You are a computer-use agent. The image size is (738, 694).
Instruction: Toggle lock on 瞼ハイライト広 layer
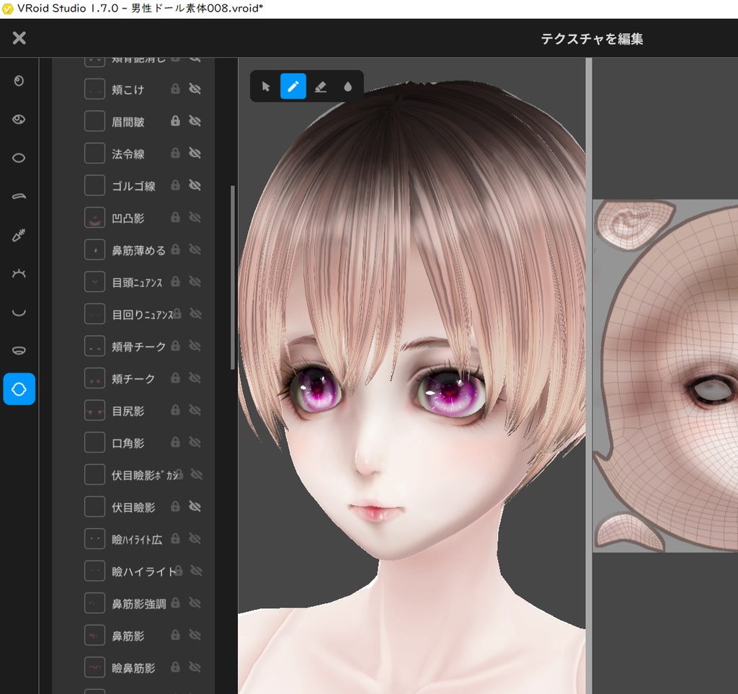[175, 538]
